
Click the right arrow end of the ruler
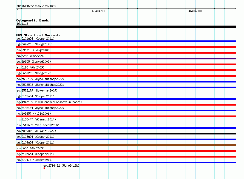(235, 9)
